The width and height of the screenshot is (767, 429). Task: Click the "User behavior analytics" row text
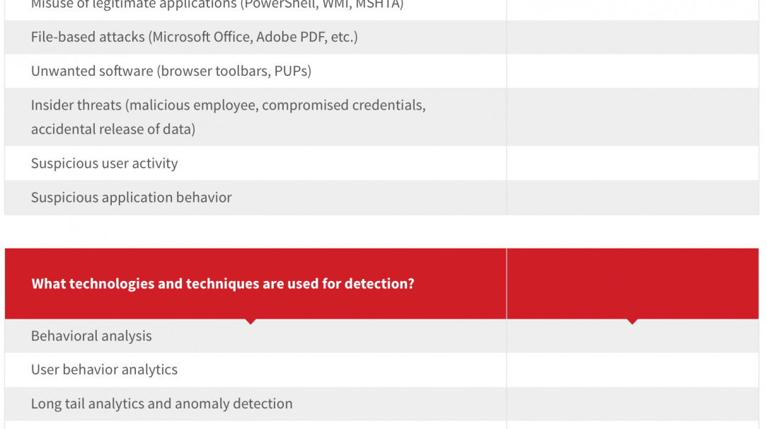104,370
